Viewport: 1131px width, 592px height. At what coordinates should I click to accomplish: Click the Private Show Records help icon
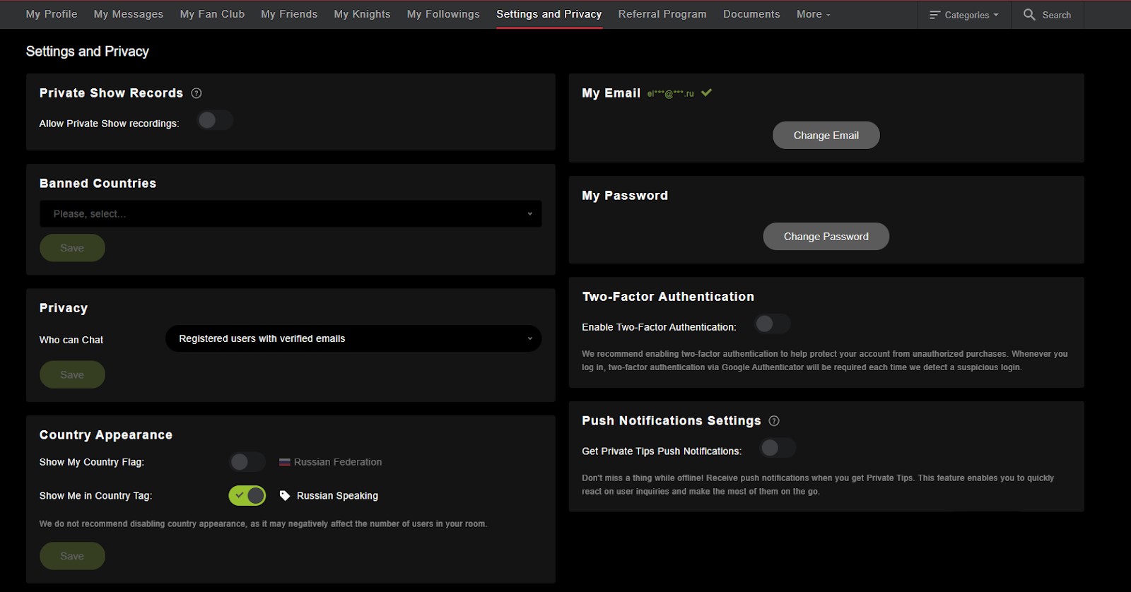click(x=197, y=93)
